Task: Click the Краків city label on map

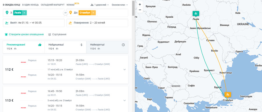Action: (x=169, y=17)
